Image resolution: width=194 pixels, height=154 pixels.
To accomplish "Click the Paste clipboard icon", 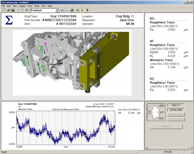I will click(x=27, y=10).
